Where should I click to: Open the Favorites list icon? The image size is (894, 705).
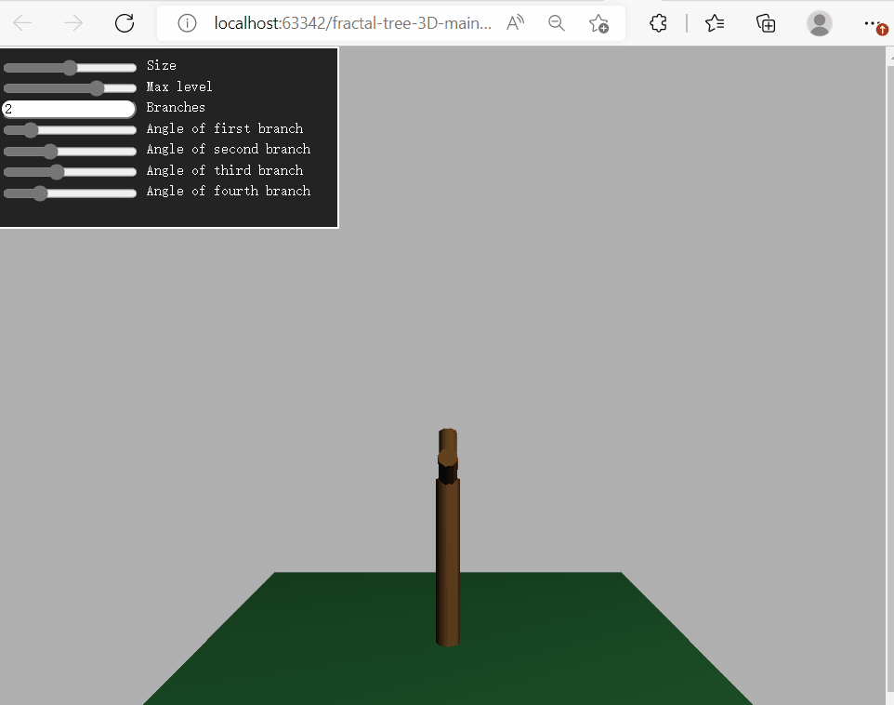coord(715,23)
